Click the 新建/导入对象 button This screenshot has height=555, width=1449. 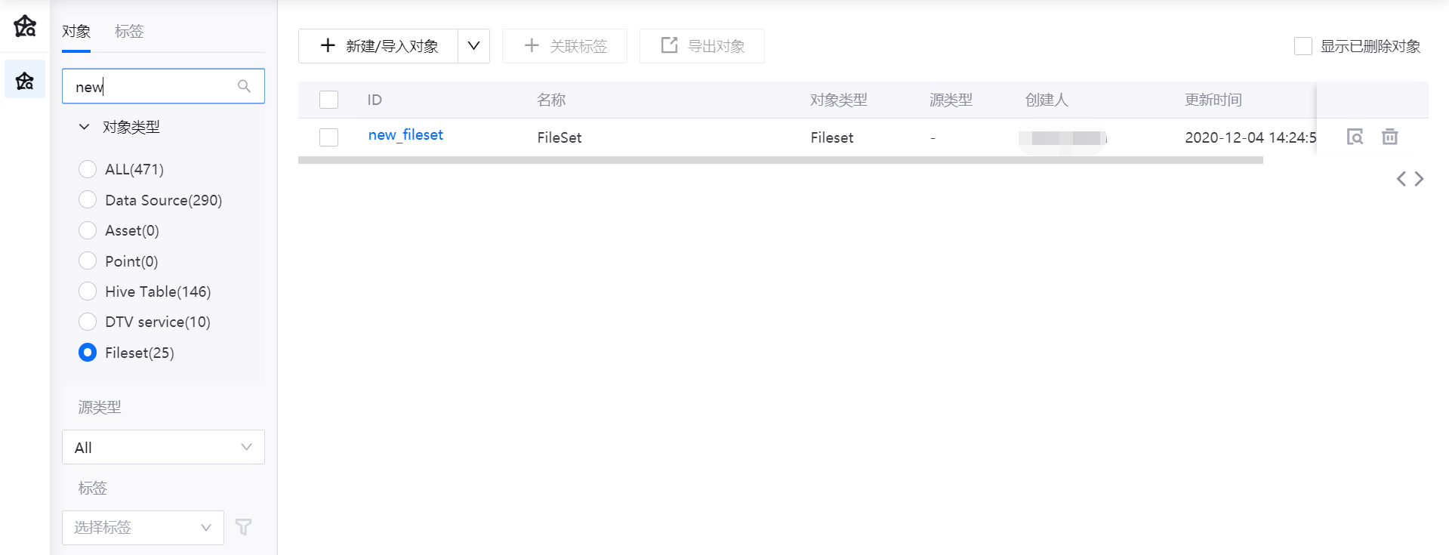point(378,46)
